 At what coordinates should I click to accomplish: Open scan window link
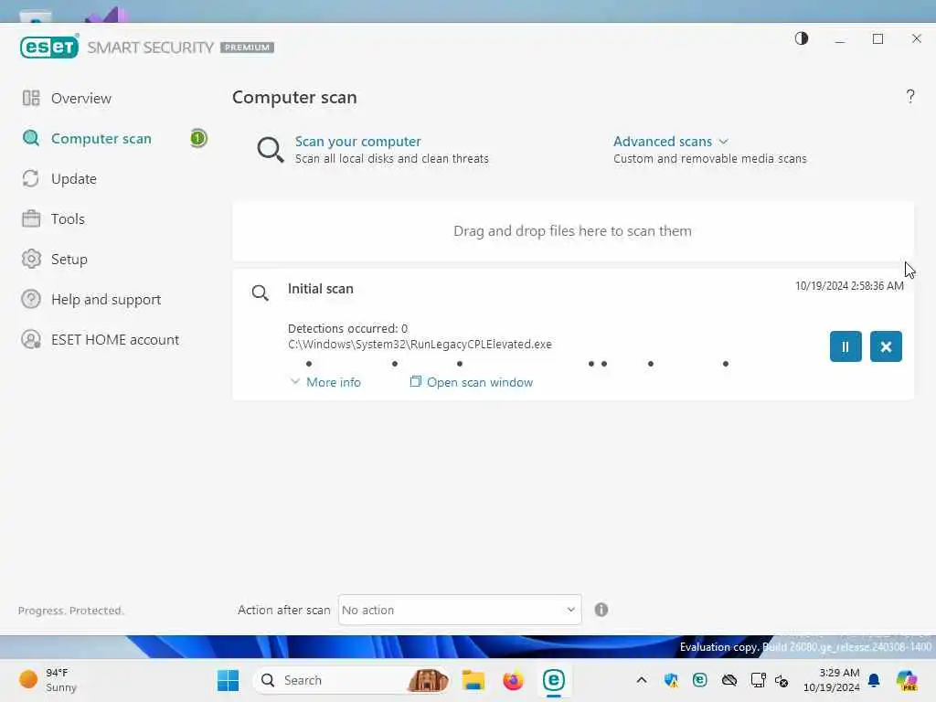(472, 382)
